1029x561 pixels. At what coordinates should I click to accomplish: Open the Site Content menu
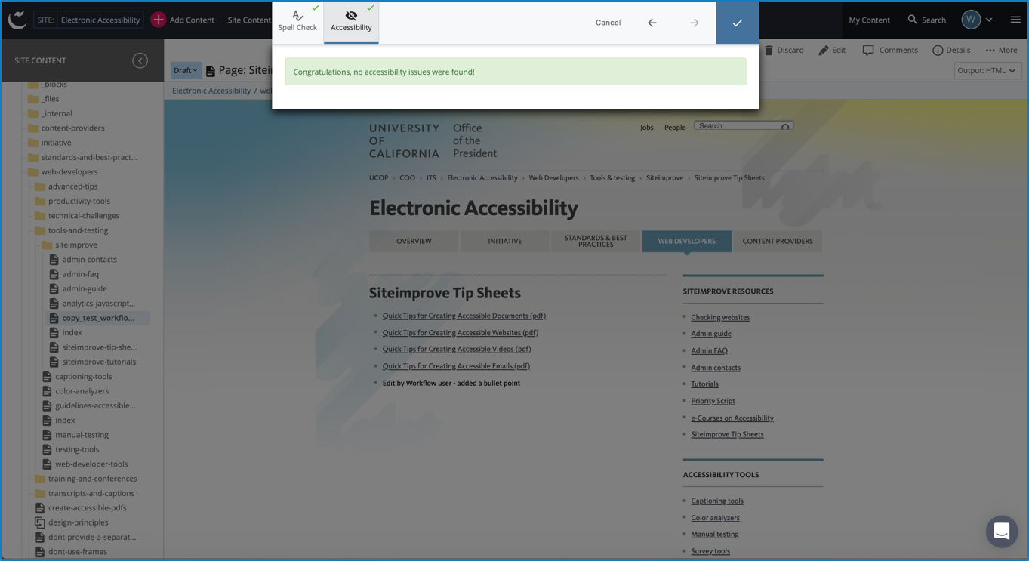249,20
